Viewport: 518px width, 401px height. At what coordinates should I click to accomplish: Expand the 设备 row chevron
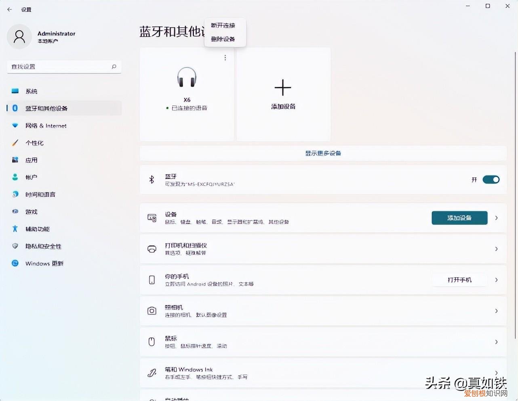point(497,218)
